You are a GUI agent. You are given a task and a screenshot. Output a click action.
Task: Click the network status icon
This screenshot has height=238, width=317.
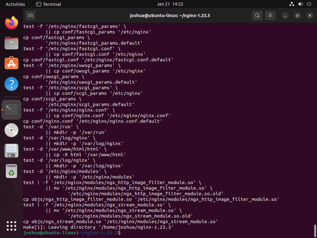(292, 4)
